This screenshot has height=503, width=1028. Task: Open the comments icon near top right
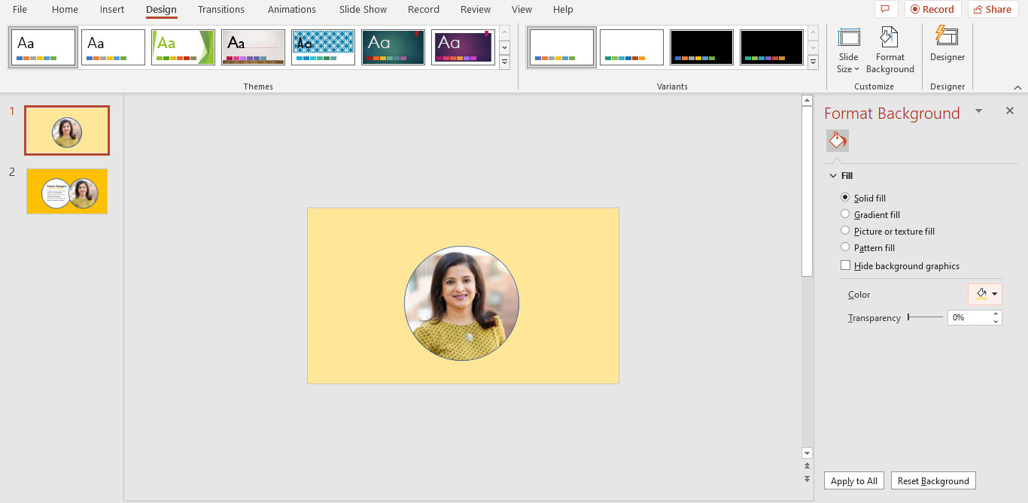pos(886,9)
